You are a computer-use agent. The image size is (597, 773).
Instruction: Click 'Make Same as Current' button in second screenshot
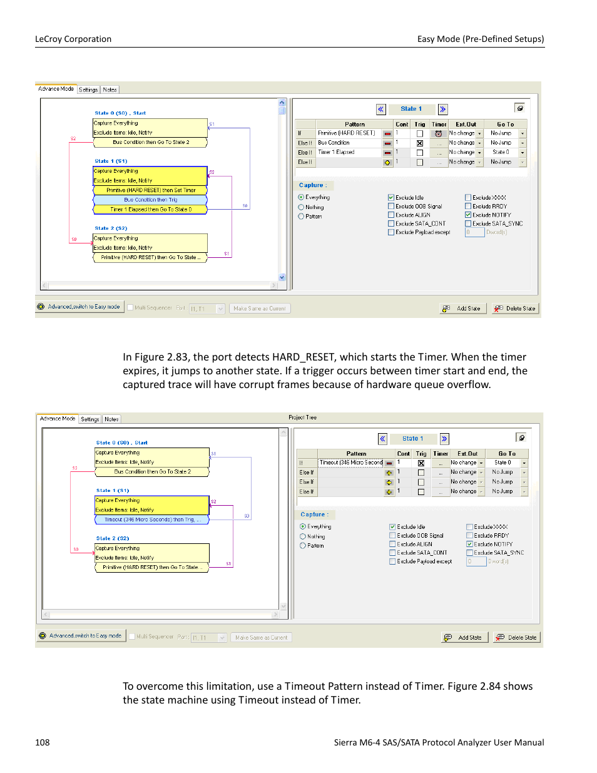262,638
